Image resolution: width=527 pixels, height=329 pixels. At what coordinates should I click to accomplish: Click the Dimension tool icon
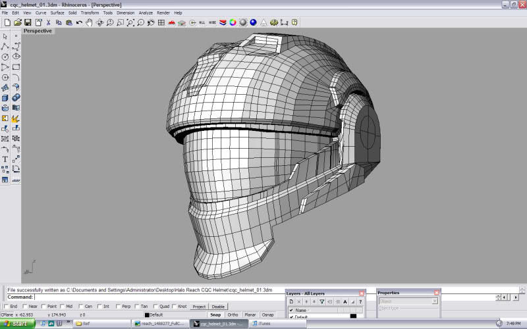285,22
